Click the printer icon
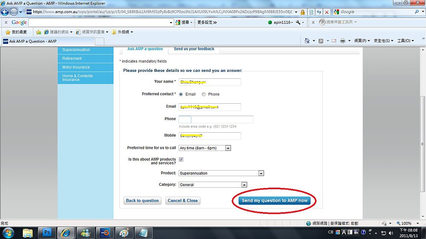 (343, 41)
